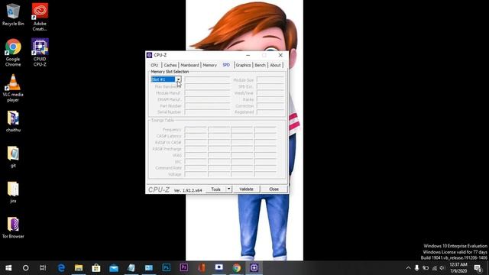Select the jira folder on desktop
Viewport: 489px width, 275px height.
click(13, 192)
